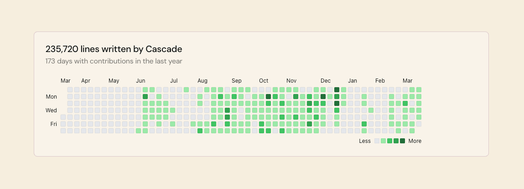Viewport: 524px width, 189px height.
Task: Click the "235,720 lines written by Cascade" heading
Action: (114, 49)
